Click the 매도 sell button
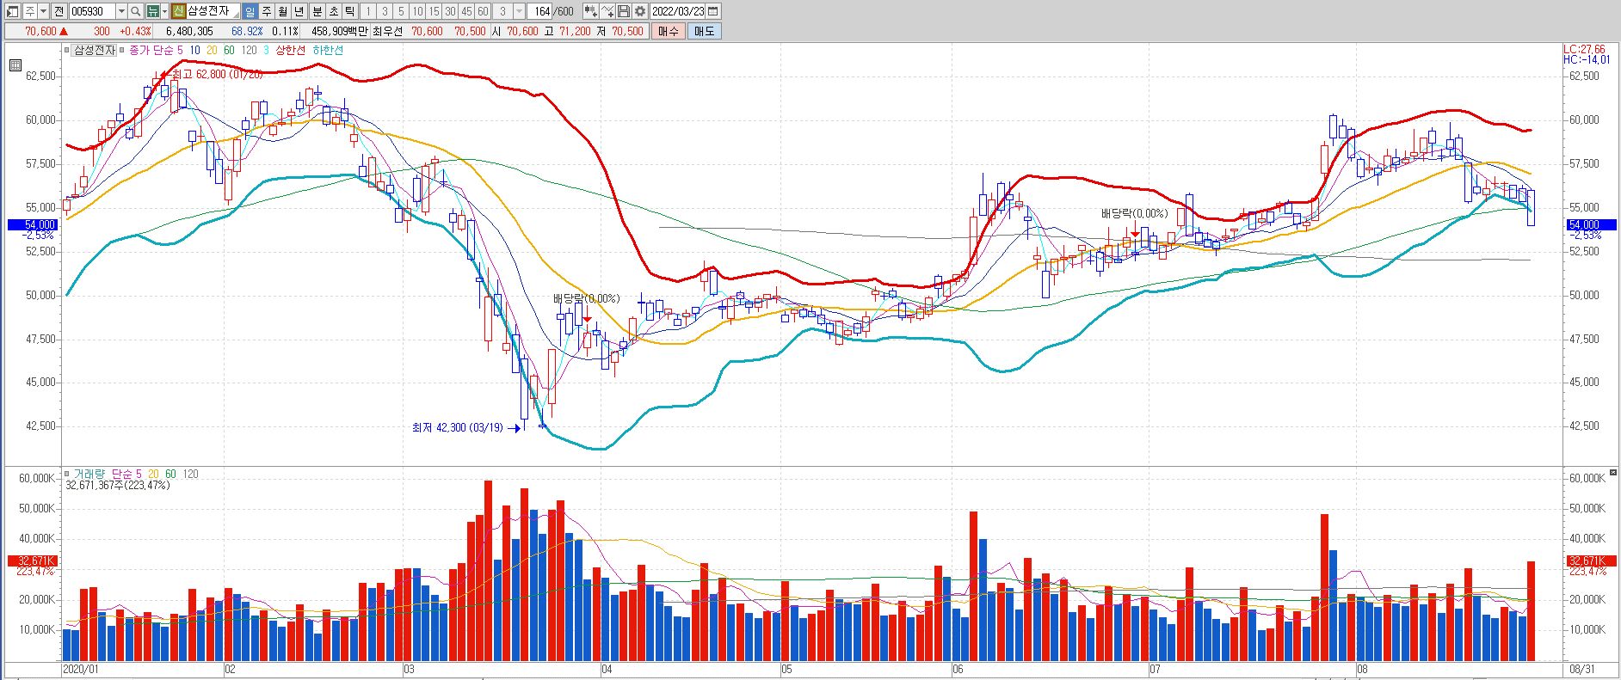Screen dimensions: 1621x680 [x=704, y=31]
